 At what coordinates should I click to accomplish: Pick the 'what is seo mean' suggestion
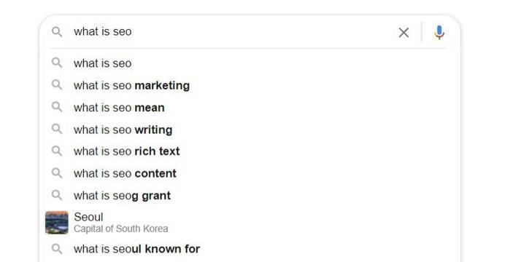(250, 107)
